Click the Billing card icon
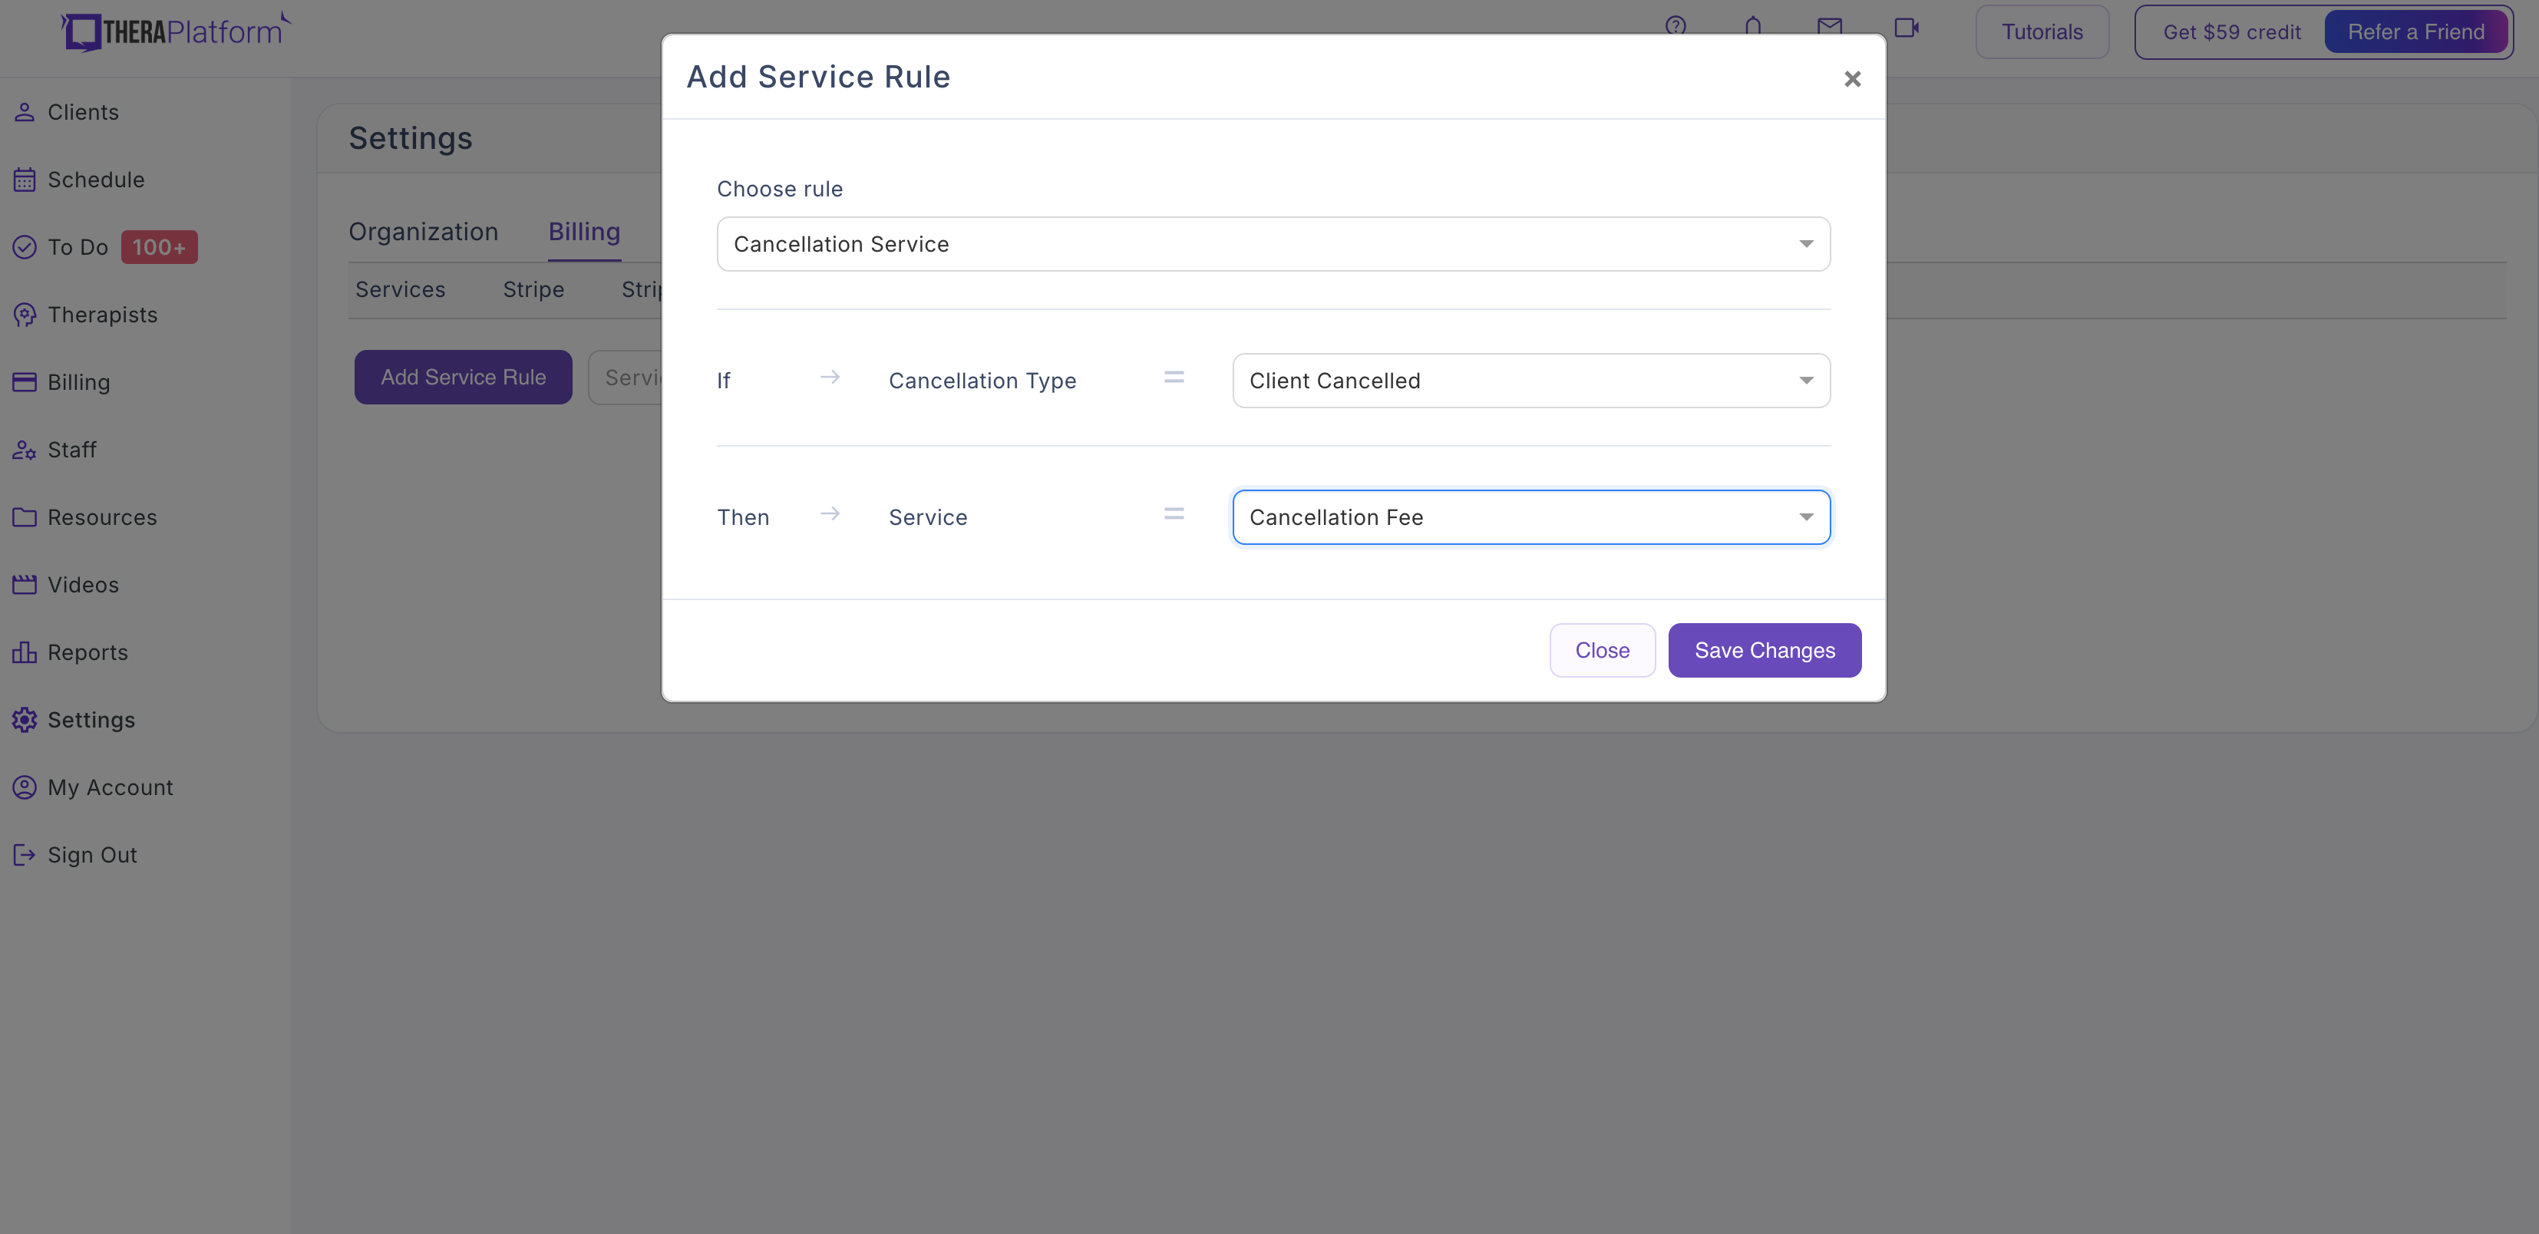Image resolution: width=2539 pixels, height=1234 pixels. pos(25,382)
